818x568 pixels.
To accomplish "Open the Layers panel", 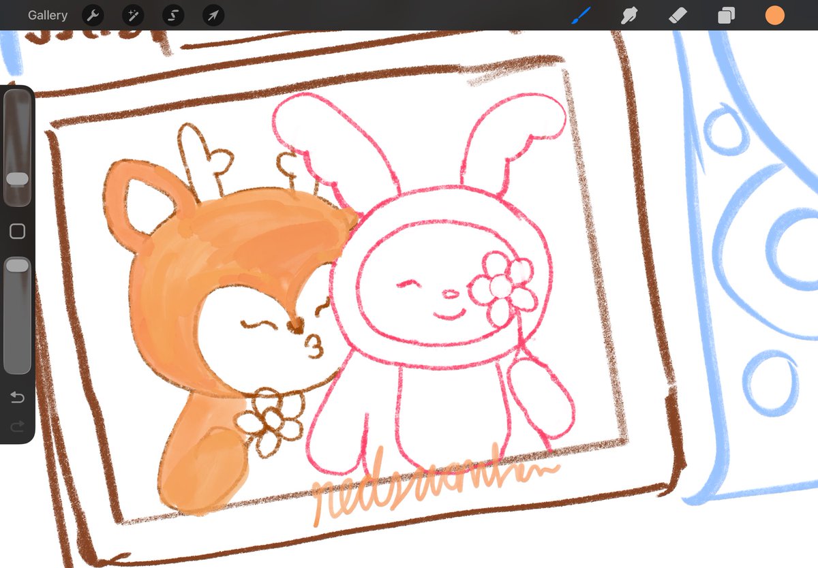I will [x=727, y=15].
